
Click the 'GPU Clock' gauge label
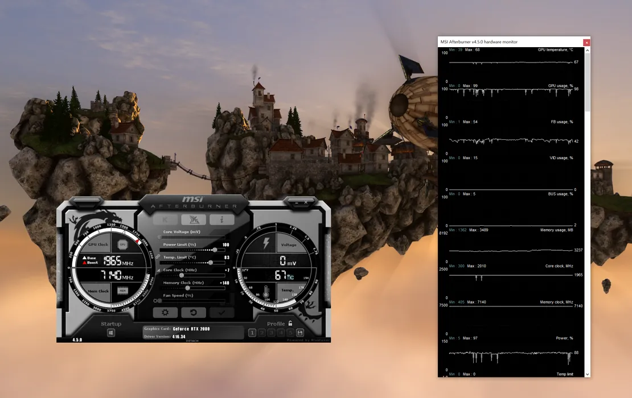(98, 244)
